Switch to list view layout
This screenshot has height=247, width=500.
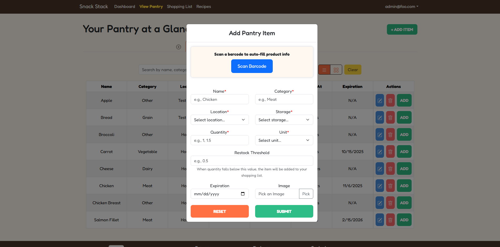click(324, 70)
